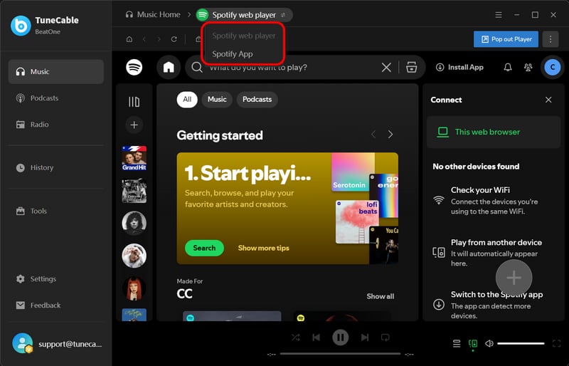Navigate back with toolbar arrow
This screenshot has height=366, width=569.
click(x=144, y=39)
